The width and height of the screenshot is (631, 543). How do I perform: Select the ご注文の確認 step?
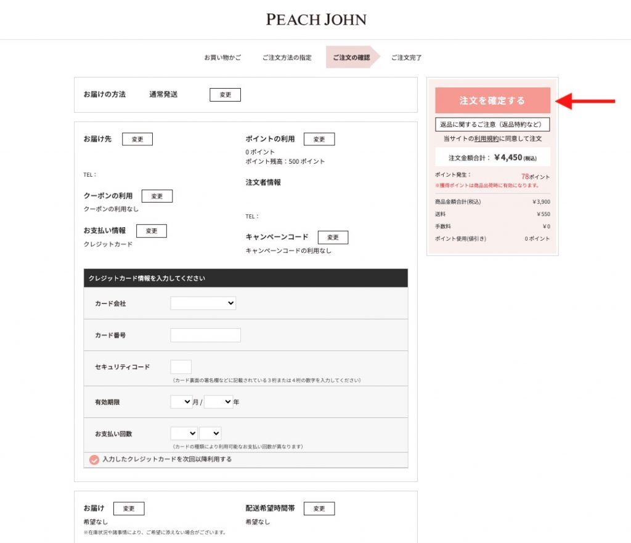click(x=351, y=57)
